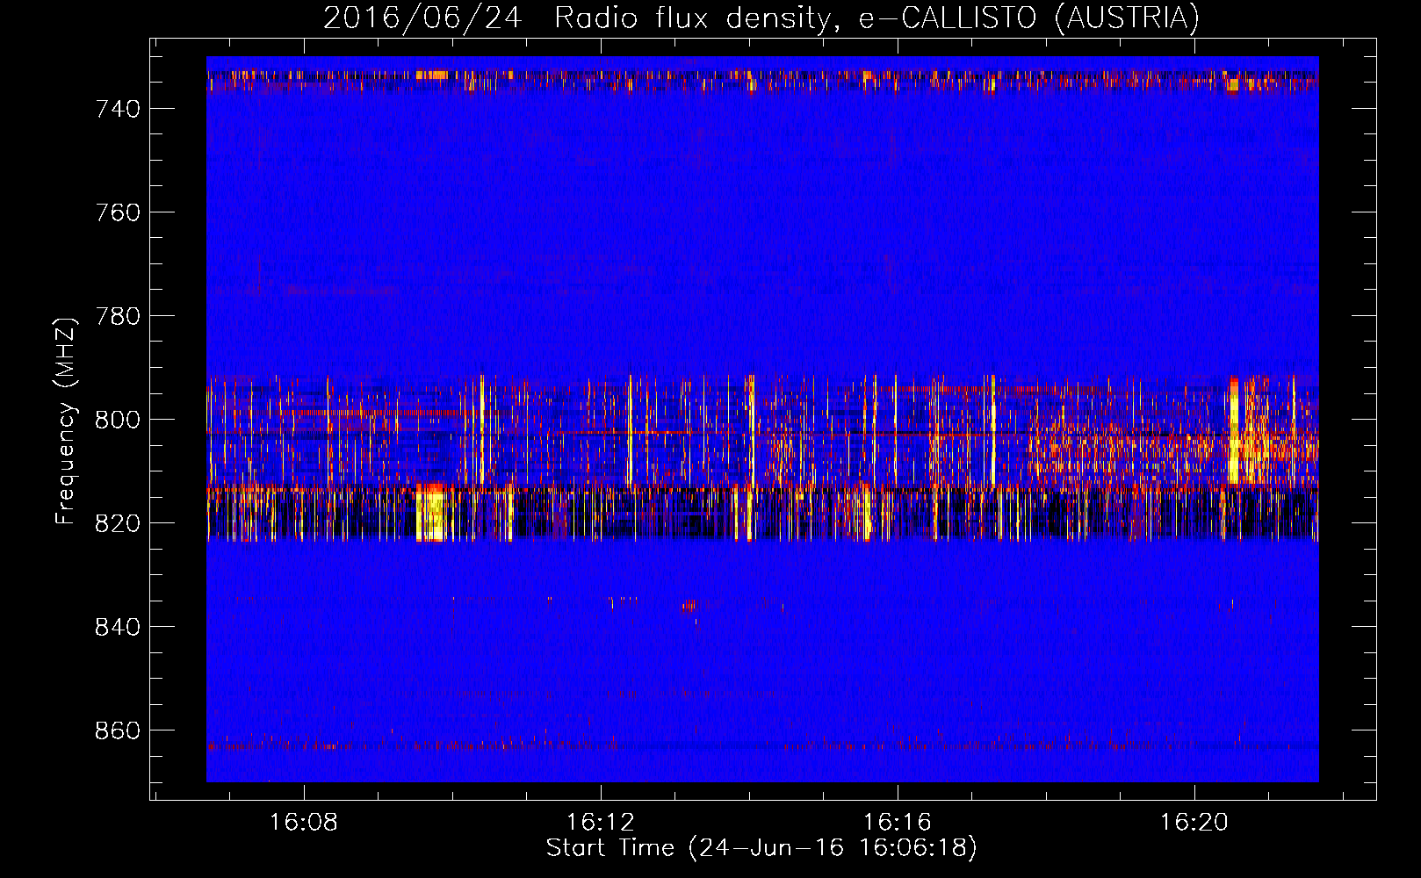Click the 820 frequency tick label
The image size is (1421, 878).
(x=118, y=523)
